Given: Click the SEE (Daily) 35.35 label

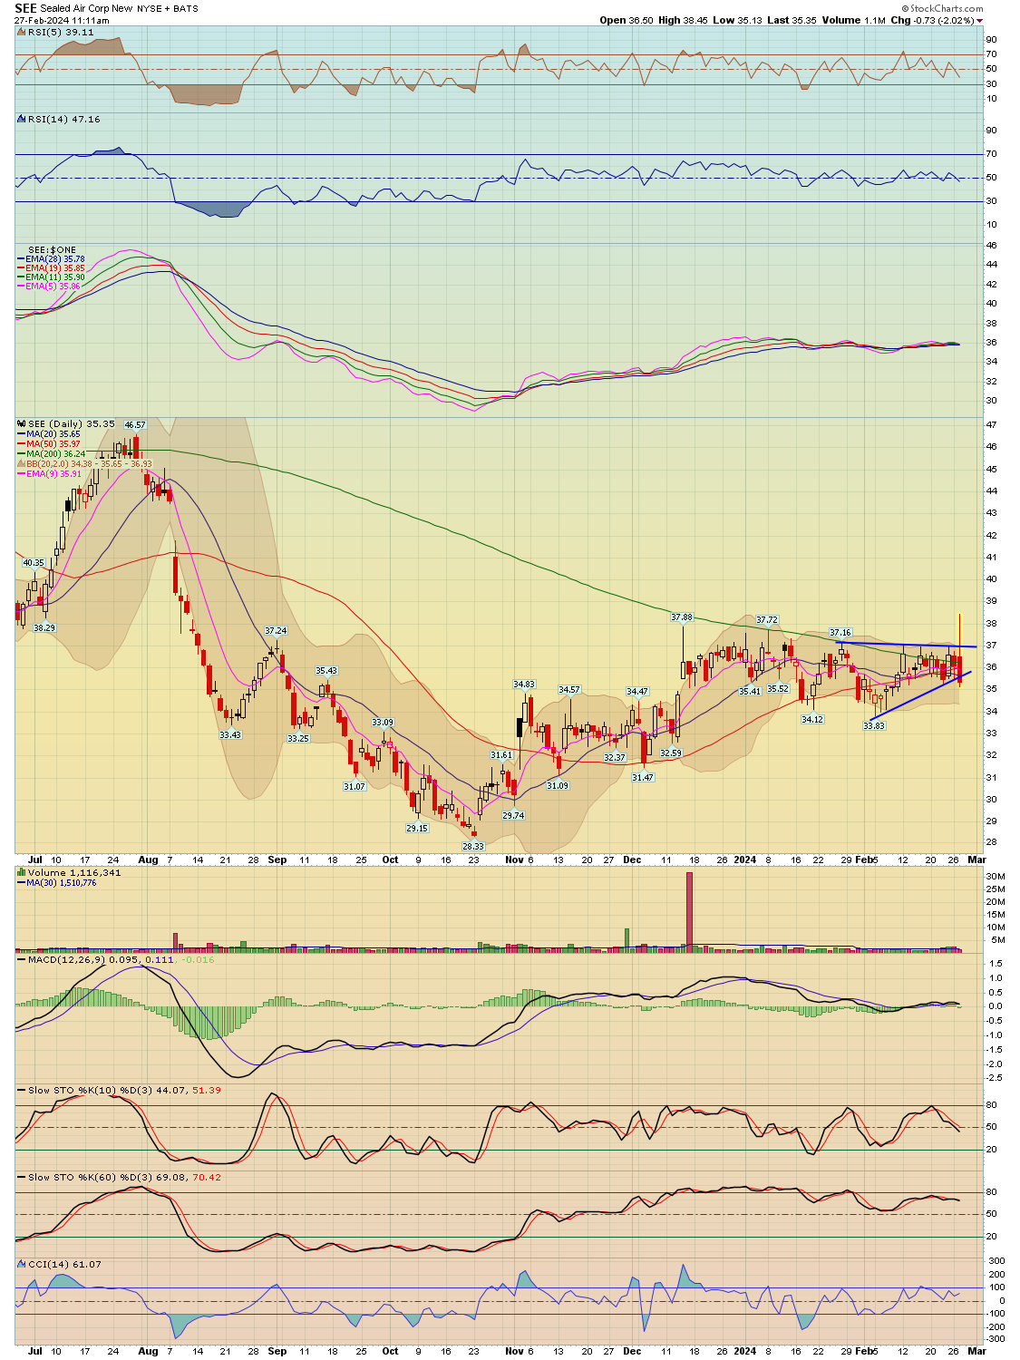Looking at the screenshot, I should tap(72, 423).
